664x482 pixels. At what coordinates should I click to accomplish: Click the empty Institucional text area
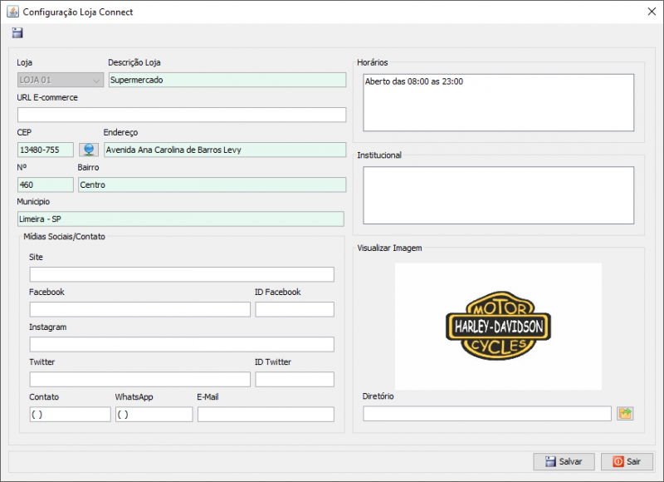tap(499, 195)
